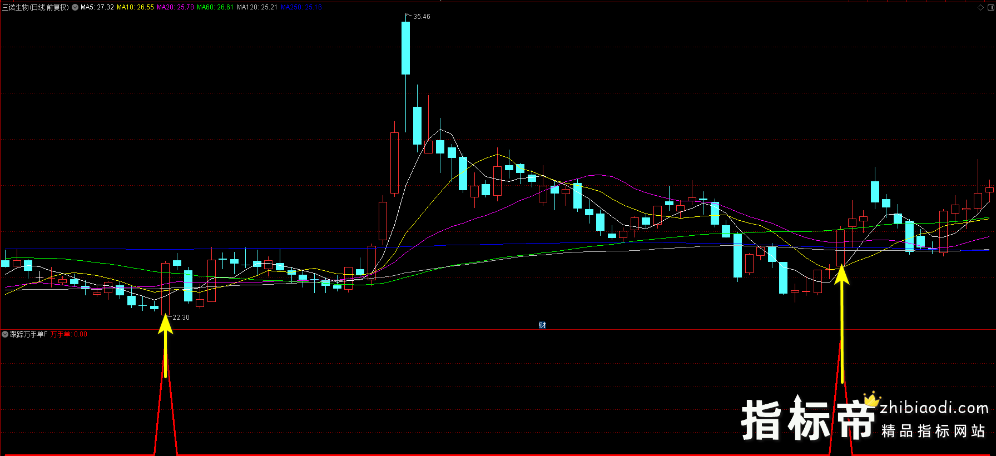The height and width of the screenshot is (456, 996).
Task: Click the diamond icon at top right
Action: [x=980, y=7]
